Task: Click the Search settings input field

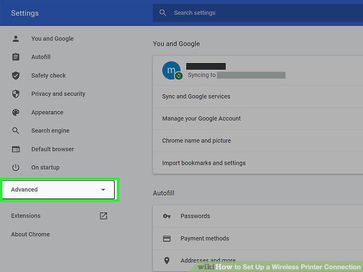Action: click(258, 13)
